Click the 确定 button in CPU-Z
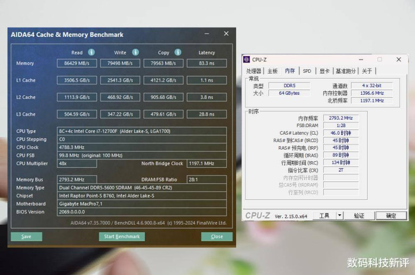This screenshot has width=415, height=275. point(391,215)
